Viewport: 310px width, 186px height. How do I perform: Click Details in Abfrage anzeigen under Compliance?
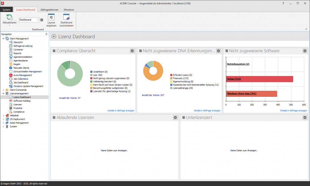[121, 111]
